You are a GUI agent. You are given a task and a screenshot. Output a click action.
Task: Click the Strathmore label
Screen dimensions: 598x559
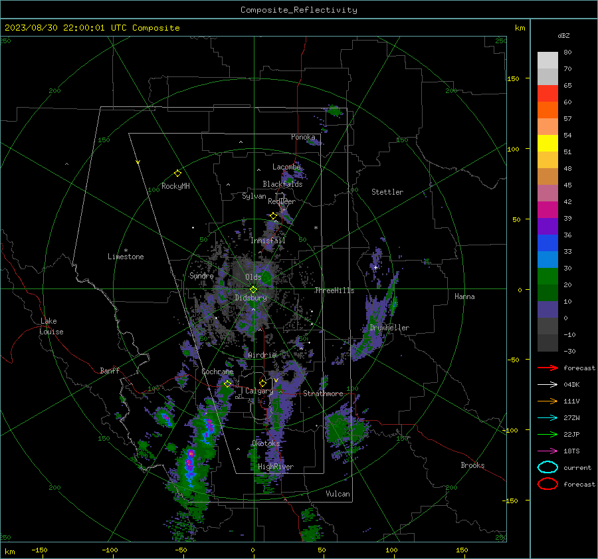(324, 393)
